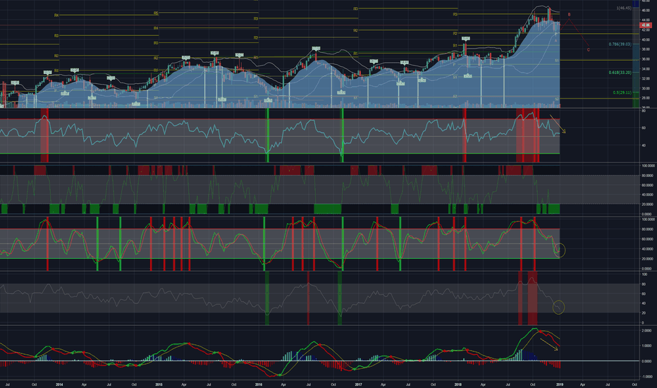This screenshot has height=388, width=657.
Task: Click the 36.00 price axis value
Action: 646,59
